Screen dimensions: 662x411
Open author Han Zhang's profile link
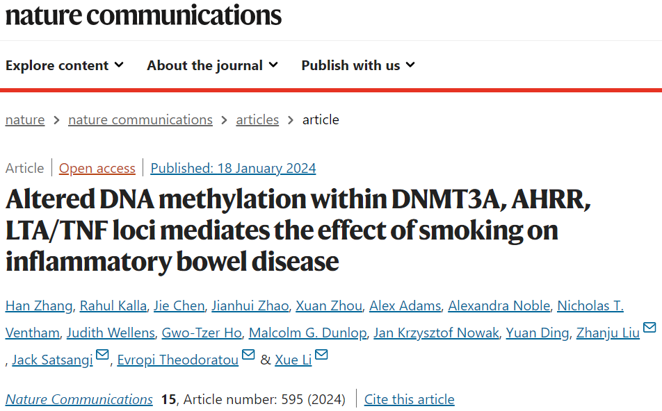(38, 306)
